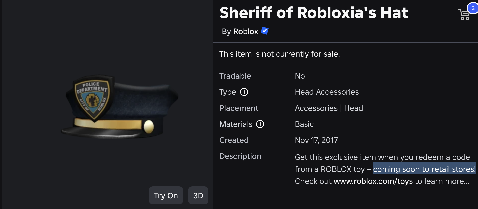Click the cart item count badge
The image size is (478, 209).
point(473,8)
